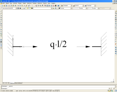This screenshot has height=92, width=117.
Task: Click the МОДЕЛЬ status bar button
Action: [x=57, y=91]
